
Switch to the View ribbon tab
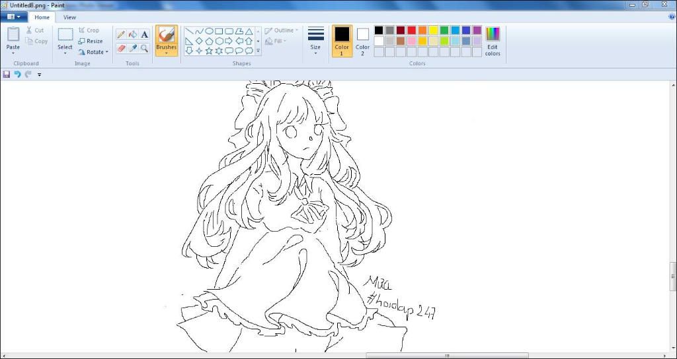69,17
